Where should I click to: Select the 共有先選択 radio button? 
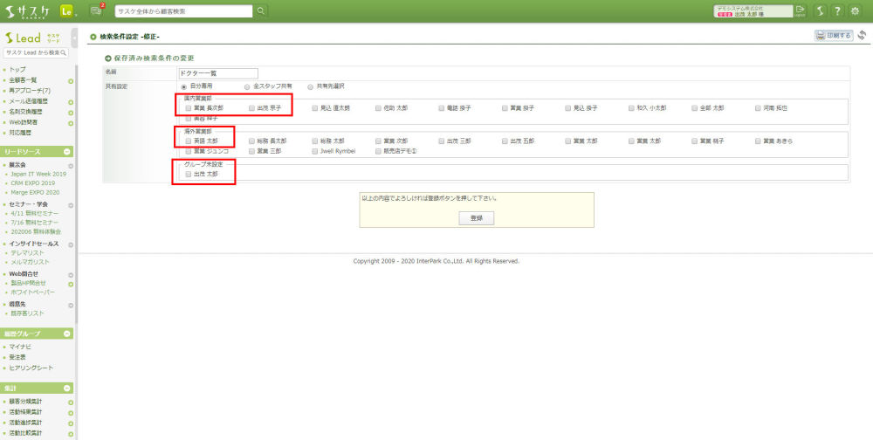point(310,86)
